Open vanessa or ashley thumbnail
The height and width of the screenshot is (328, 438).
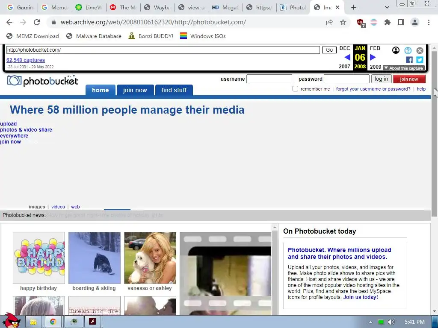click(x=150, y=258)
